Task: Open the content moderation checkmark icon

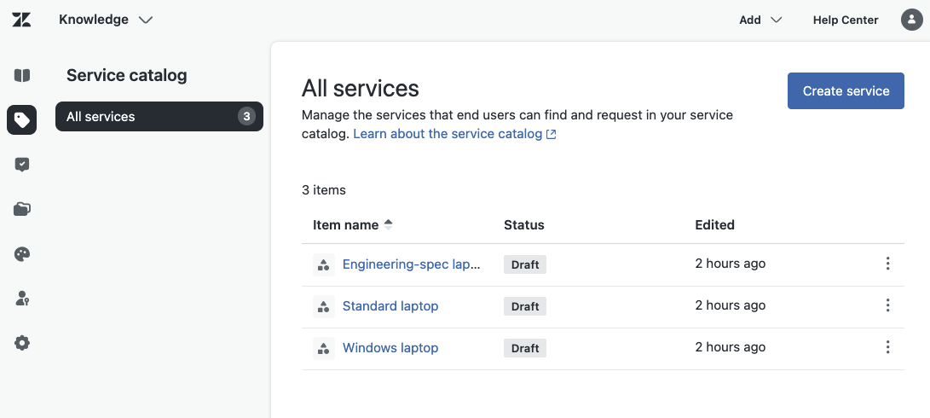Action: pyautogui.click(x=22, y=165)
